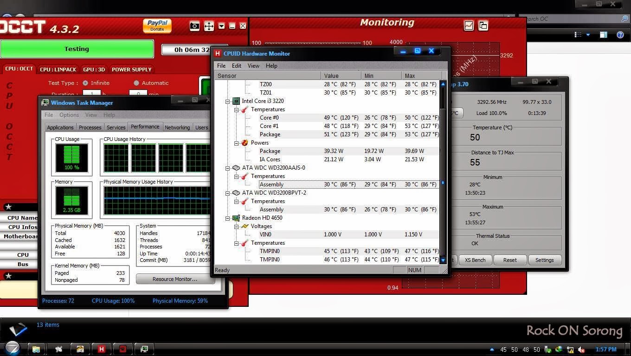
Task: Open Hardware Monitor Help menu
Action: pyautogui.click(x=271, y=66)
